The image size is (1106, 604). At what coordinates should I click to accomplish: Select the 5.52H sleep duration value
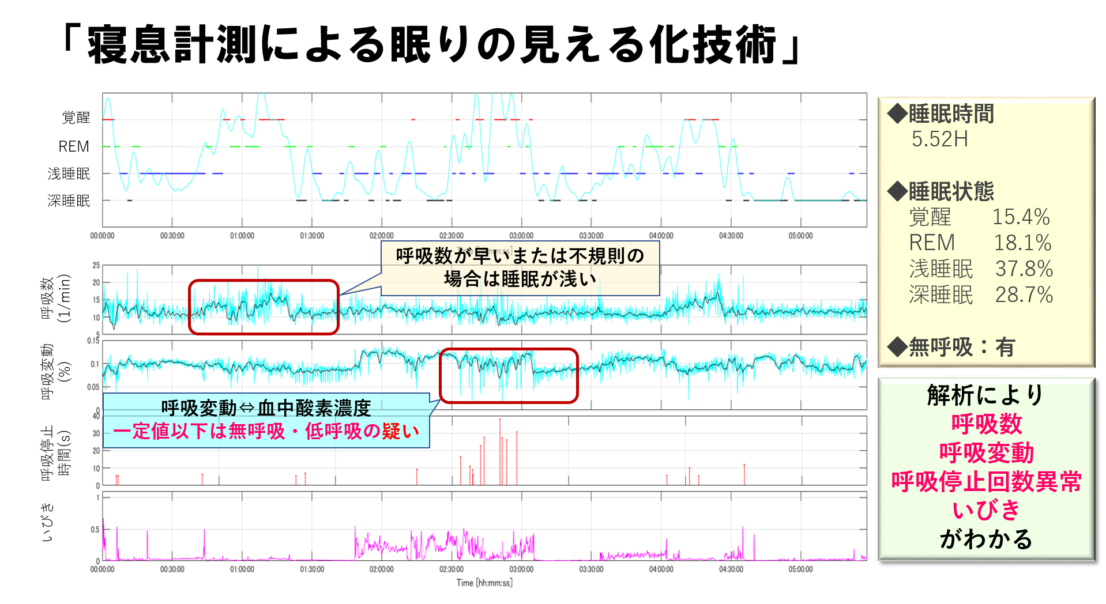pyautogui.click(x=939, y=139)
